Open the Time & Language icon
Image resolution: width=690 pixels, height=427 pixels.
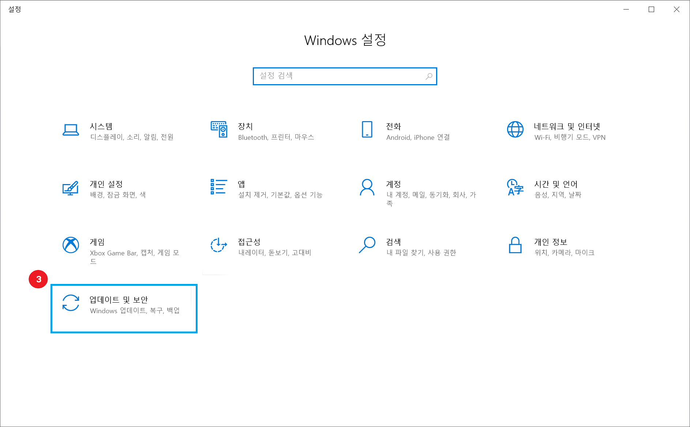(515, 187)
